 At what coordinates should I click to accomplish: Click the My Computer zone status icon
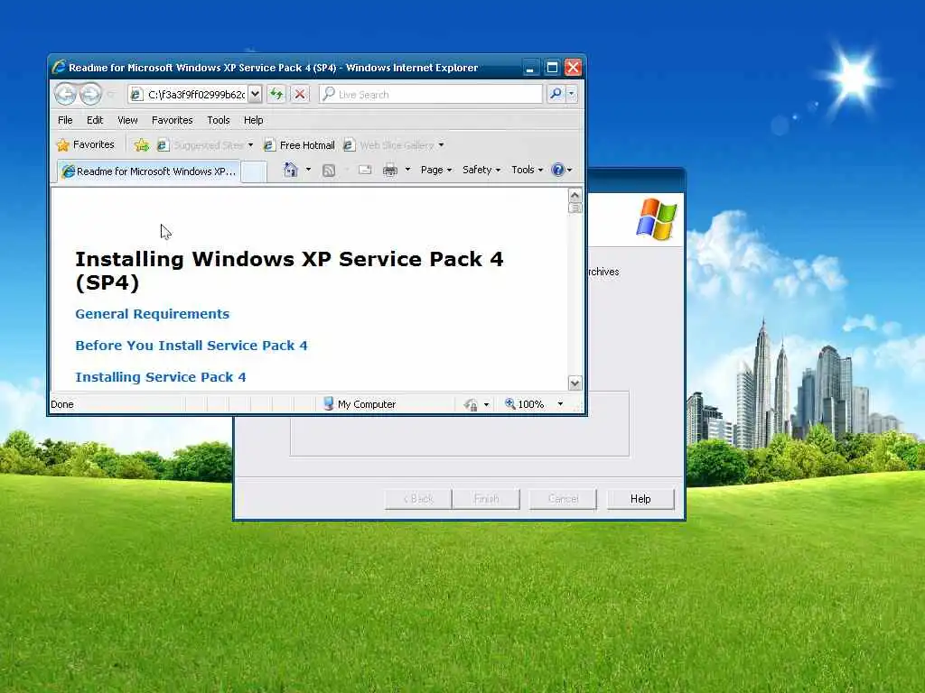click(329, 403)
